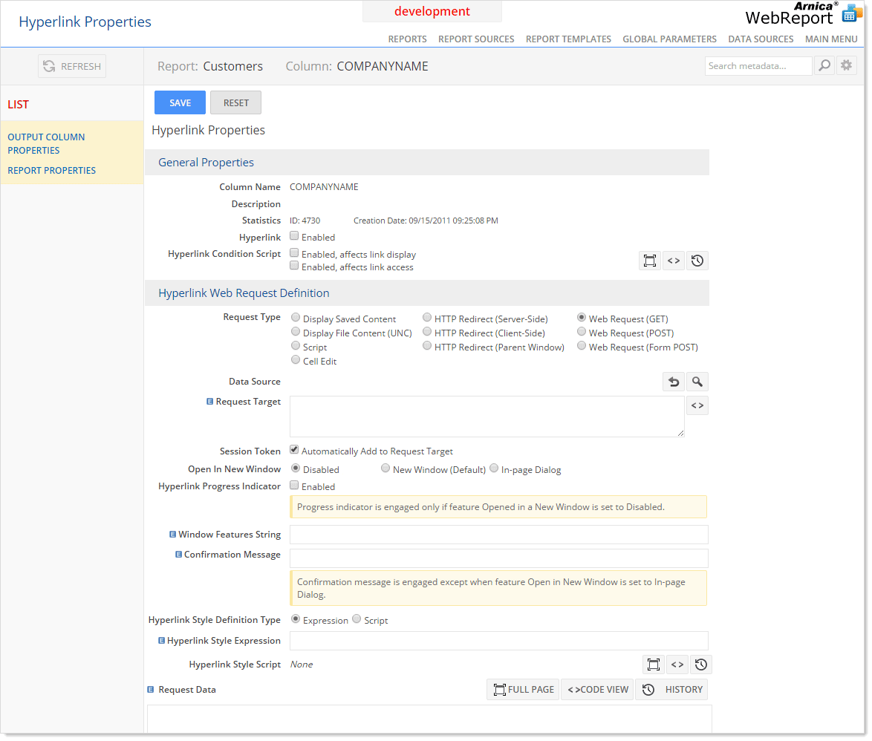This screenshot has width=872, height=741.
Task: View history of Hyperlink Condition Script
Action: coord(697,260)
